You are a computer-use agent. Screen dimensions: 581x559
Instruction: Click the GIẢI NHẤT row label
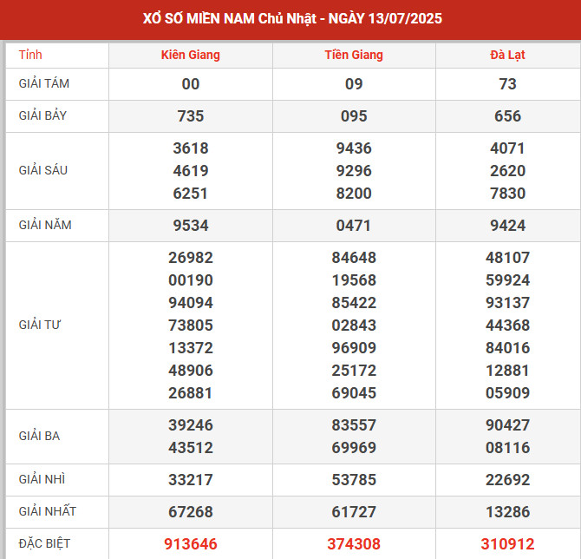pos(48,511)
